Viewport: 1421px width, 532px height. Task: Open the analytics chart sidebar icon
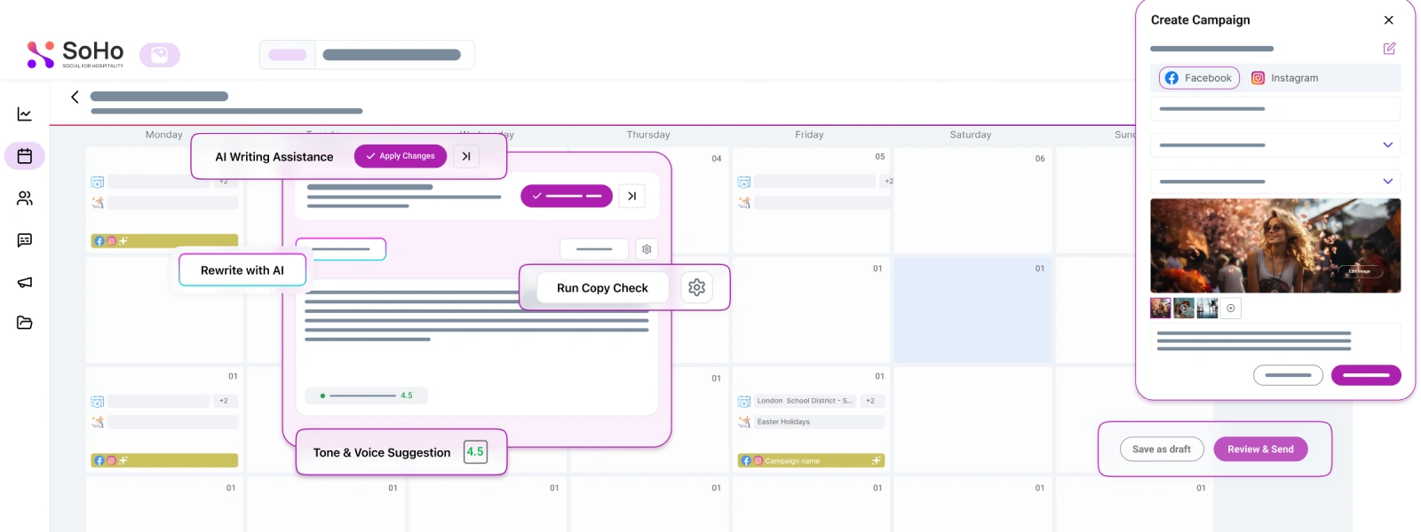25,114
